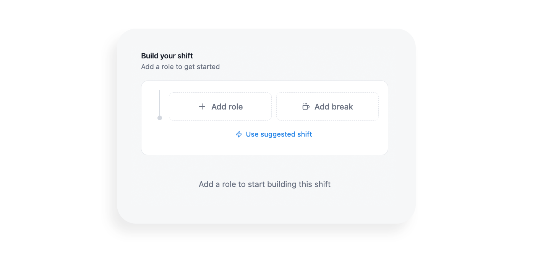Click the lightning bolt suggestion icon
Viewport: 535px width, 253px height.
tap(239, 134)
